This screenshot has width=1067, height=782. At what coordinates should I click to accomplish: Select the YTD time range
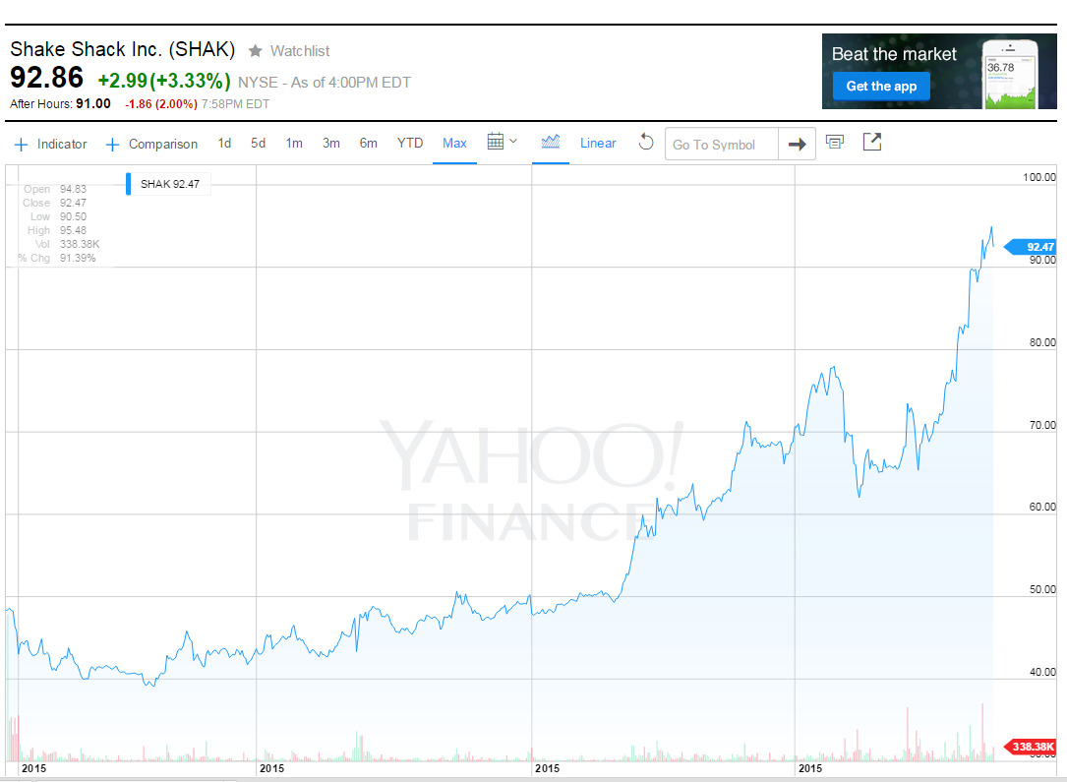tap(410, 144)
